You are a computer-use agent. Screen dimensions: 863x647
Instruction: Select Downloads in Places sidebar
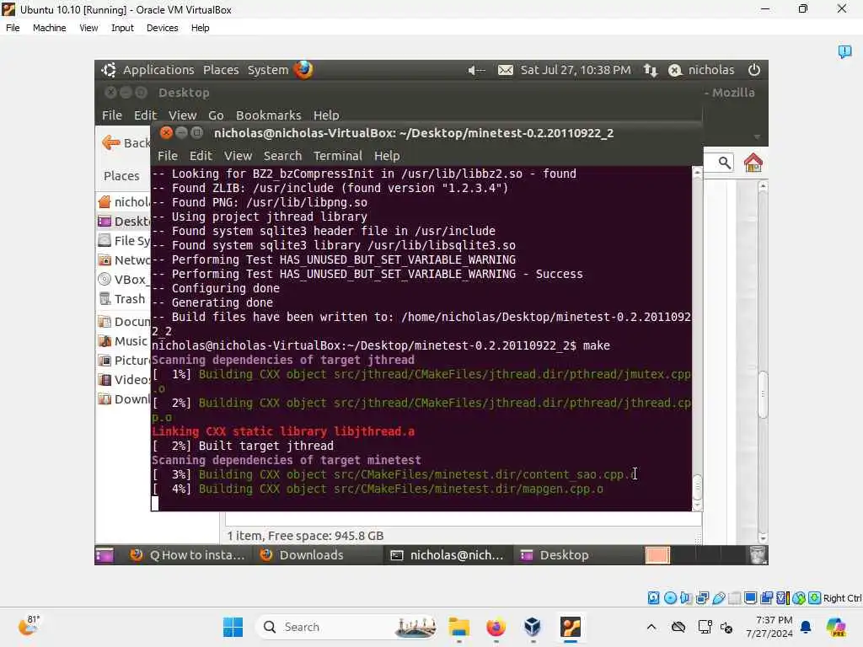(x=125, y=398)
